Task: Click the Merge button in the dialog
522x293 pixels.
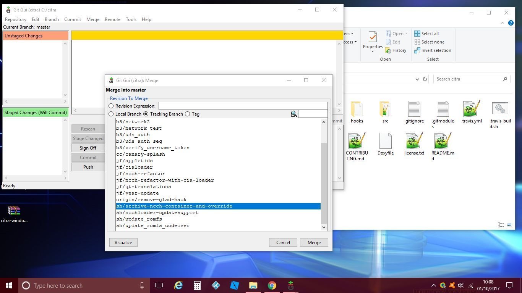Action: [314, 243]
